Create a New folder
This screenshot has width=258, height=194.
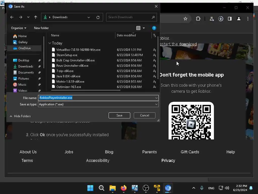coord(41,28)
